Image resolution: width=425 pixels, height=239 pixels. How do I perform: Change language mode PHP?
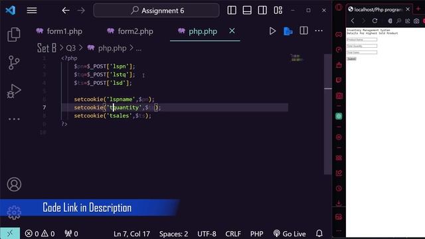pos(257,234)
